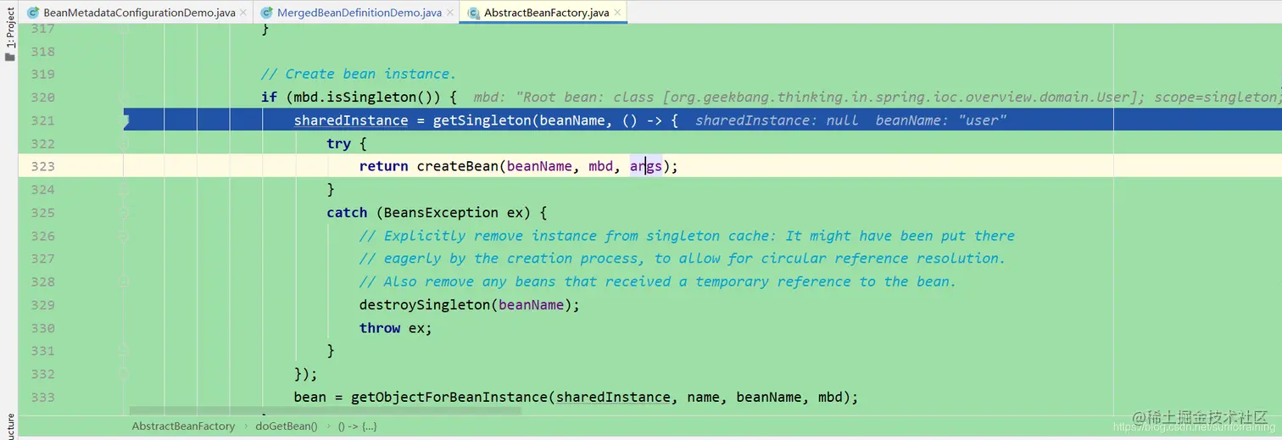The height and width of the screenshot is (440, 1282).
Task: Click the '// Create bean instance.' comment
Action: (x=359, y=74)
